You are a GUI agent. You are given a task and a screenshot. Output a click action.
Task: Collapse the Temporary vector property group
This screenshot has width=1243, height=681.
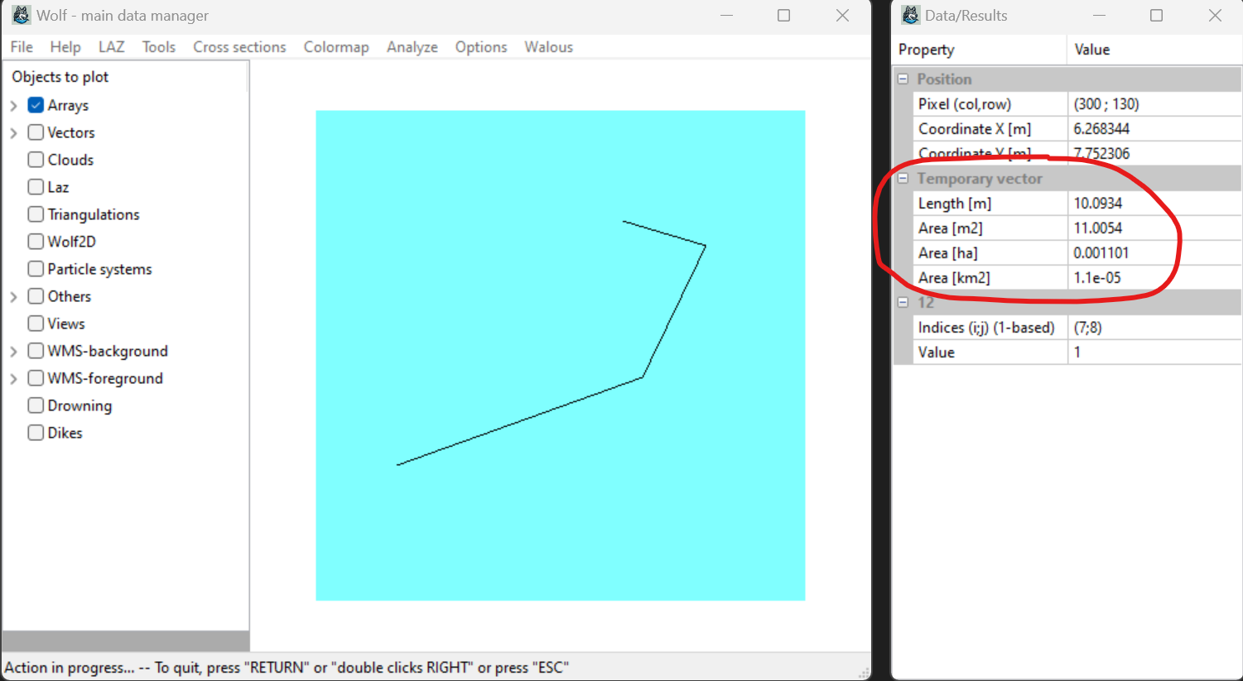(903, 179)
